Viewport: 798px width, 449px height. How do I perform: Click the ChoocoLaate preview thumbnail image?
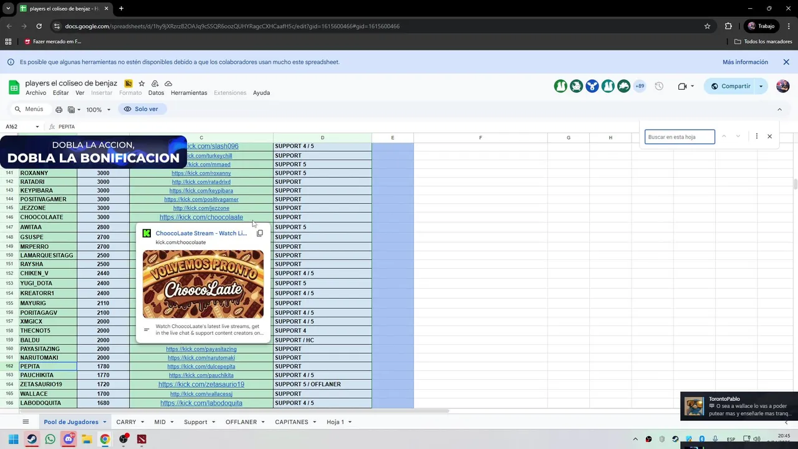pyautogui.click(x=203, y=284)
